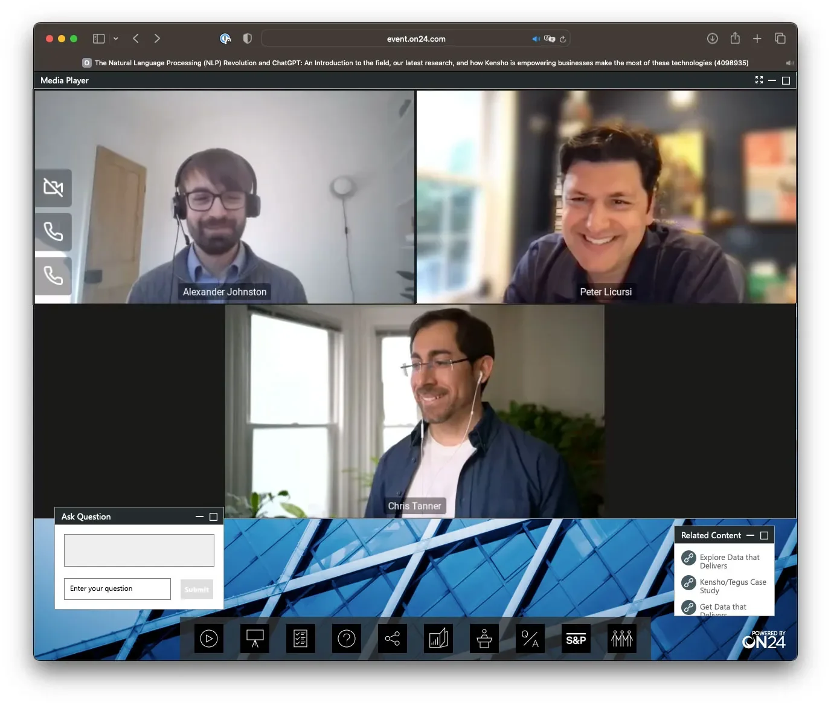Click the ON24 logo

pos(764,640)
